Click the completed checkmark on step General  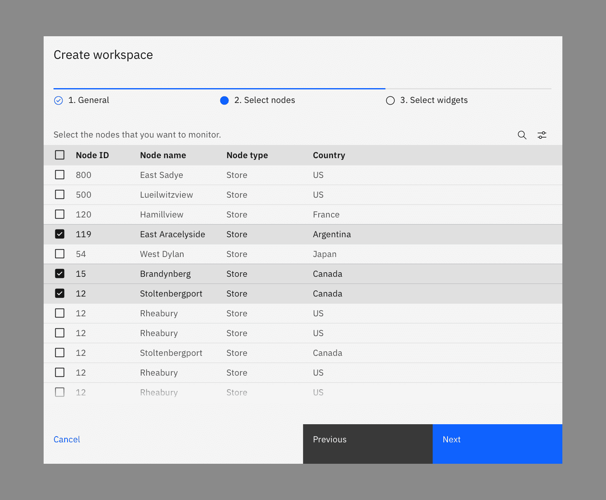click(x=58, y=100)
